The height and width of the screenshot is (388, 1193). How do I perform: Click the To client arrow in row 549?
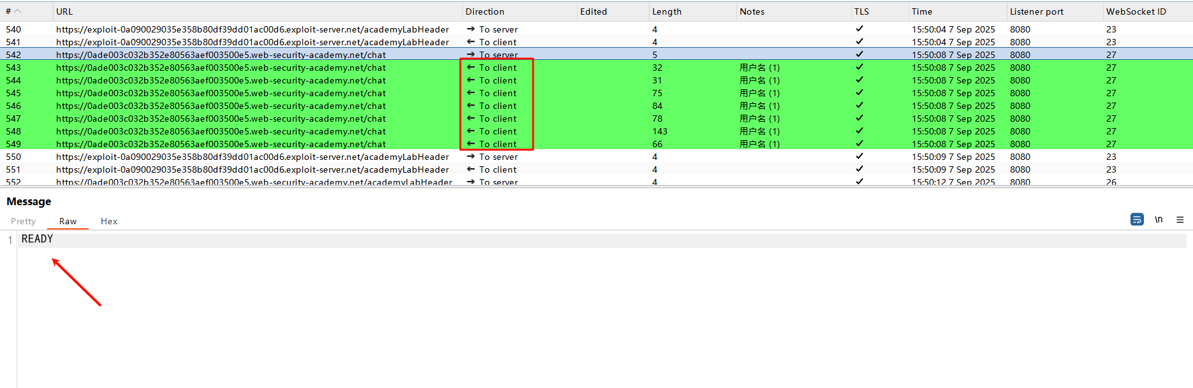point(471,144)
